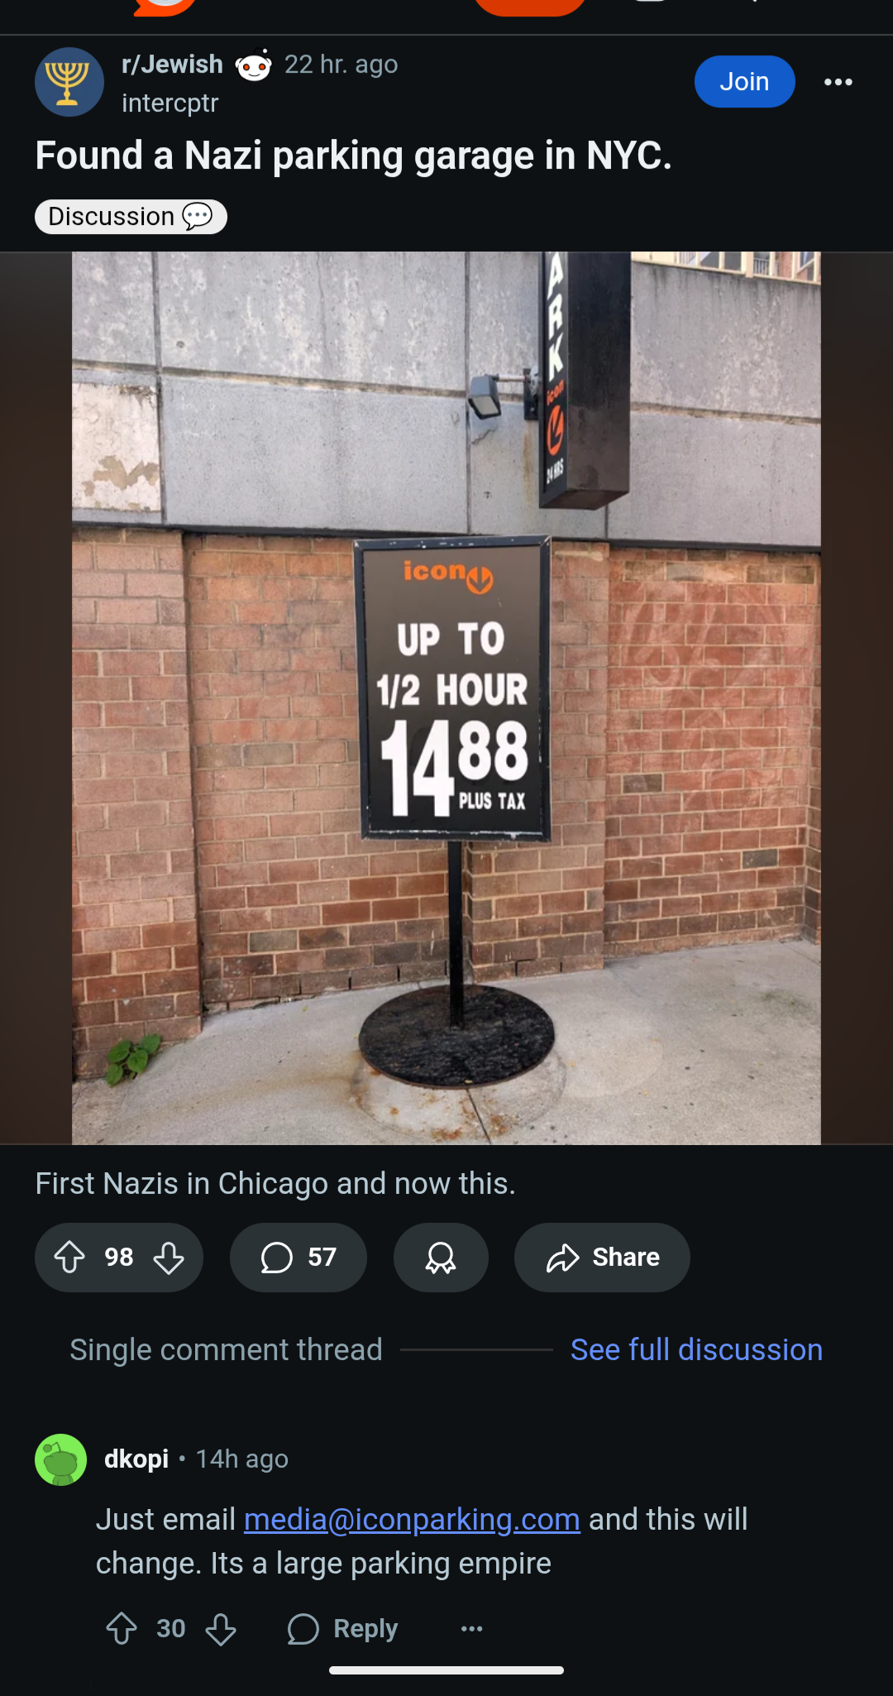893x1696 pixels.
Task: Upvote the post with 98 votes
Action: (70, 1258)
